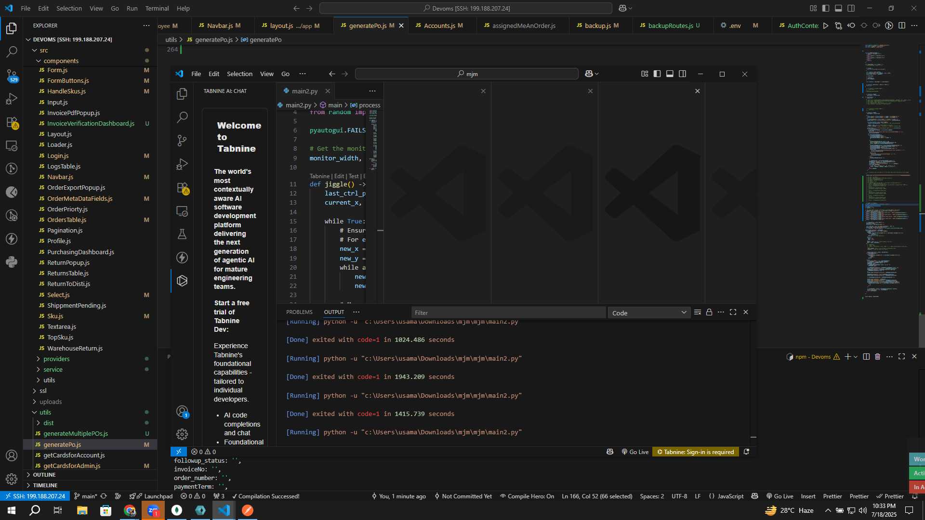Open Python extension icon in outer activity bar
Image resolution: width=925 pixels, height=520 pixels.
pos(12,262)
